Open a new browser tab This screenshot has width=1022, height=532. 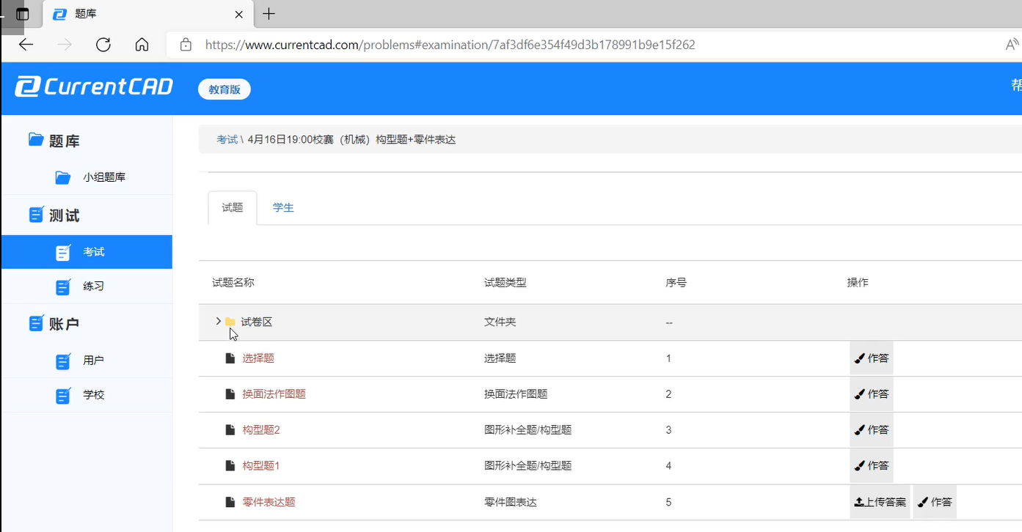269,14
